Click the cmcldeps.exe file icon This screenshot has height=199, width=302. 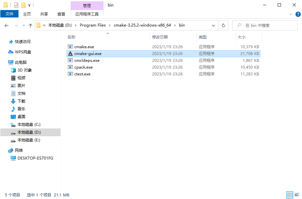pos(70,60)
